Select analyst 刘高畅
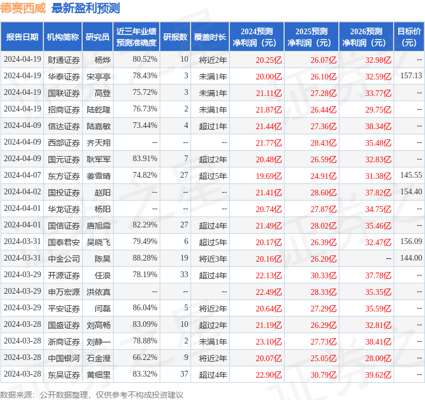 (99, 325)
